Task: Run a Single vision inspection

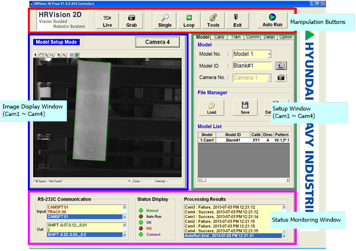Action: [165, 21]
